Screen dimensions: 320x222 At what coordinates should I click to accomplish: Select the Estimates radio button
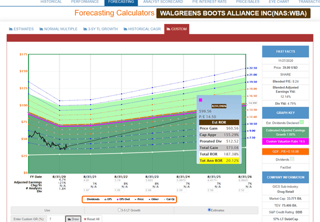click(x=209, y=210)
